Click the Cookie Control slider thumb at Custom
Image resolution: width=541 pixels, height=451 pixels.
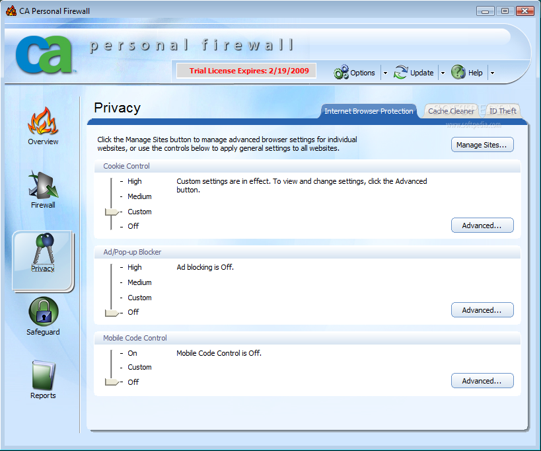point(112,212)
